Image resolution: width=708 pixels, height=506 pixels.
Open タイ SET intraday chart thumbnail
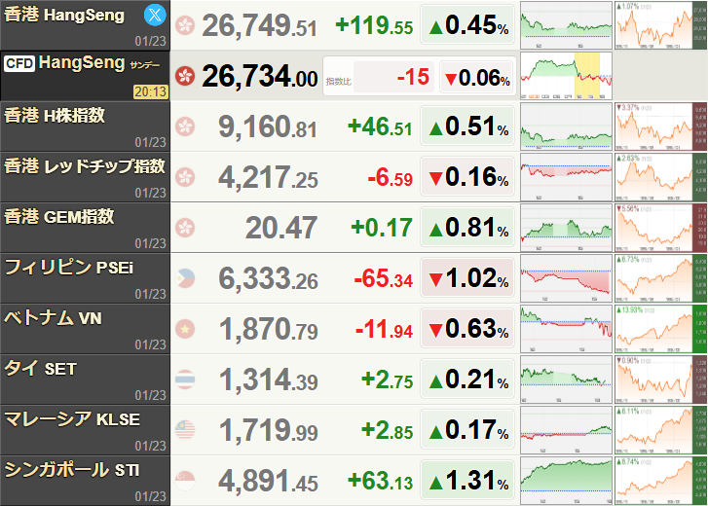click(x=566, y=379)
